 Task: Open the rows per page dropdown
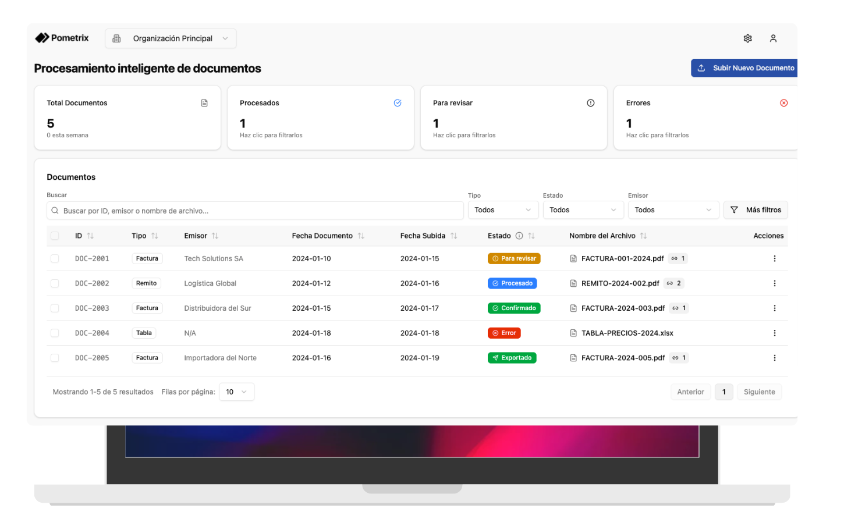(x=236, y=392)
